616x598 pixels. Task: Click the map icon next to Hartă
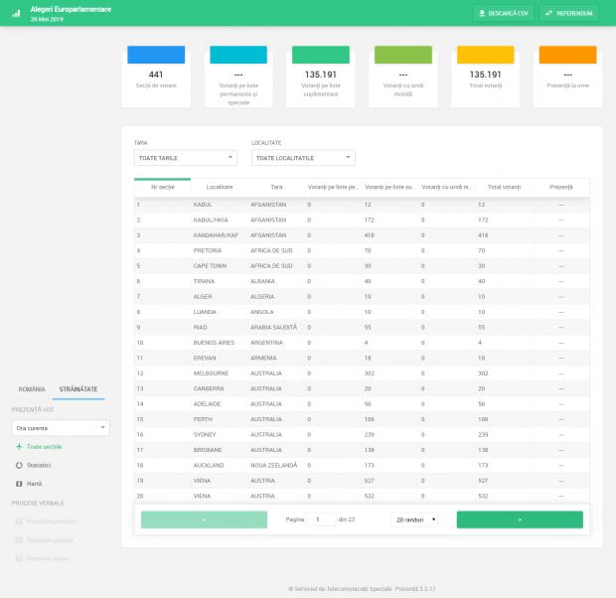coord(19,484)
